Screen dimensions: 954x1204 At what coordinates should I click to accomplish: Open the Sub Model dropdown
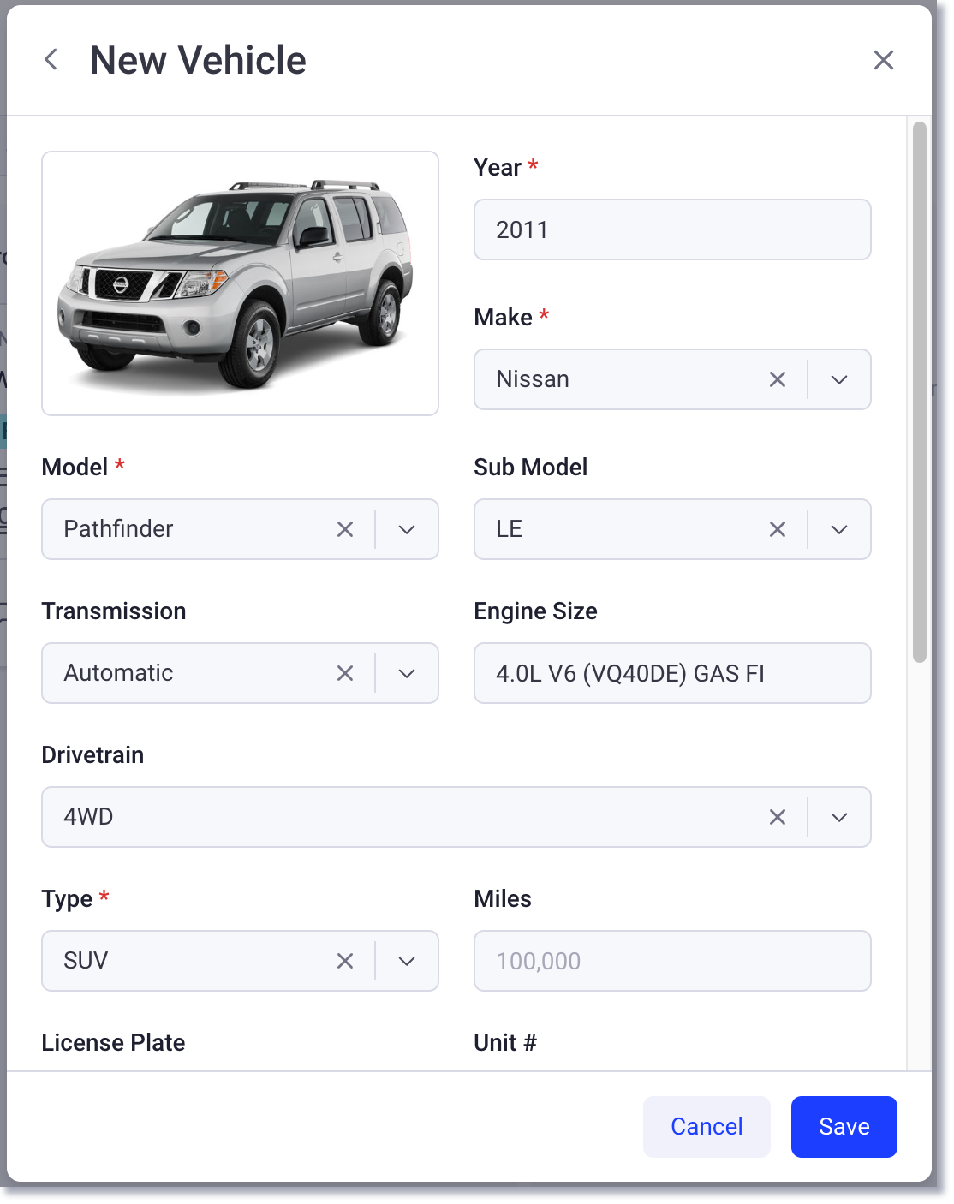(838, 529)
